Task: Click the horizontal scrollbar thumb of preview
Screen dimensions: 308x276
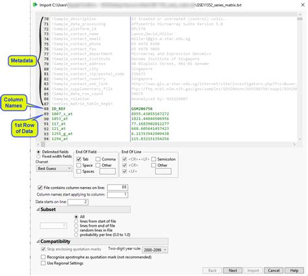Action: pyautogui.click(x=43, y=144)
